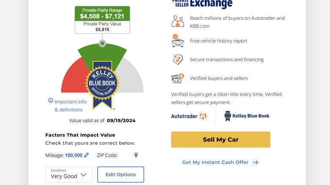Click the info icon beside Important info

pos(51,101)
